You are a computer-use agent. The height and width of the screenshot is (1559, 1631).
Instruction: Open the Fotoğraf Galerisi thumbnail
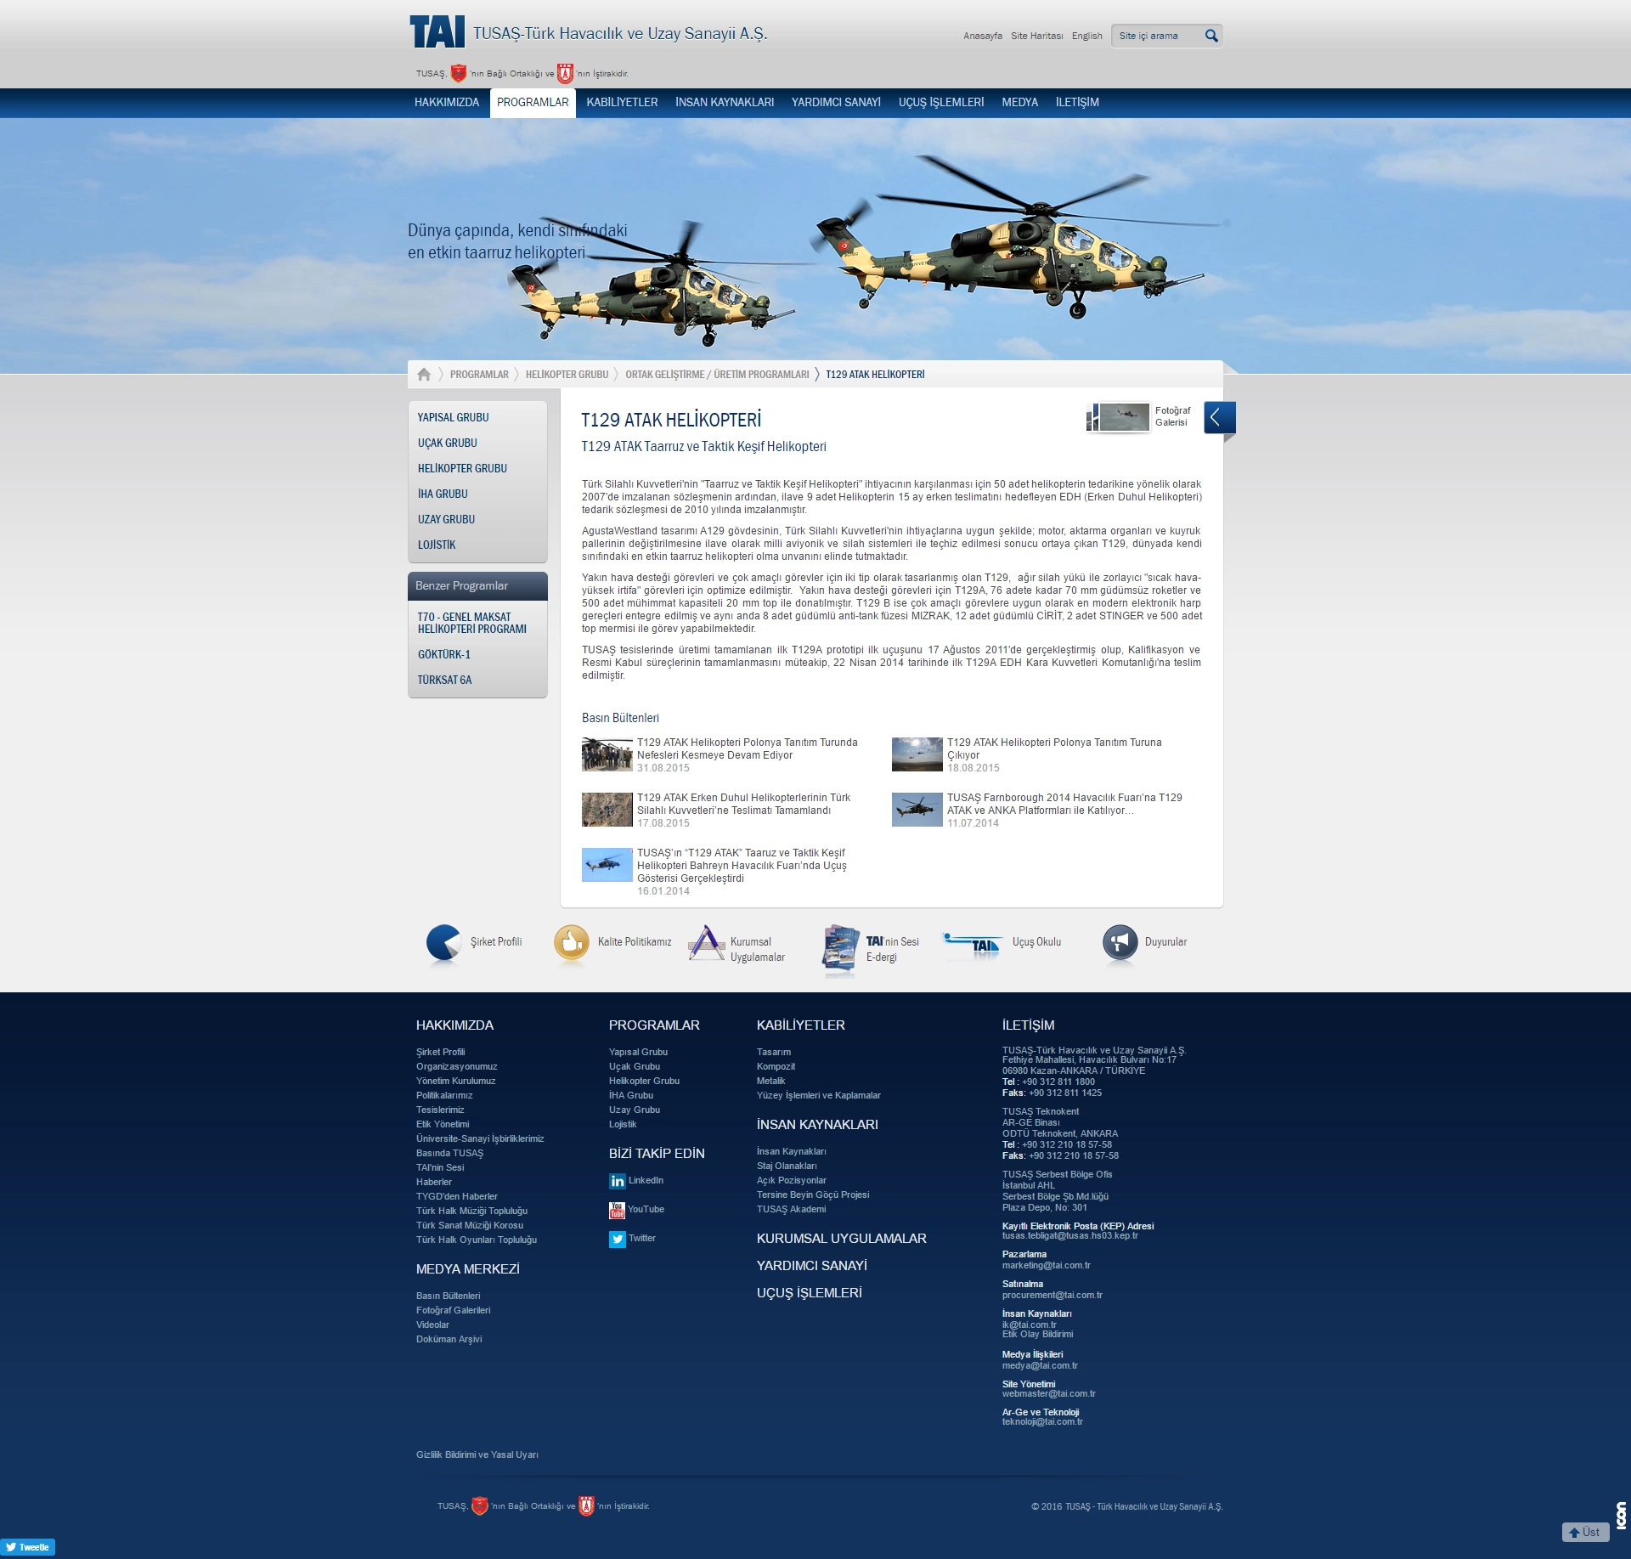1118,417
